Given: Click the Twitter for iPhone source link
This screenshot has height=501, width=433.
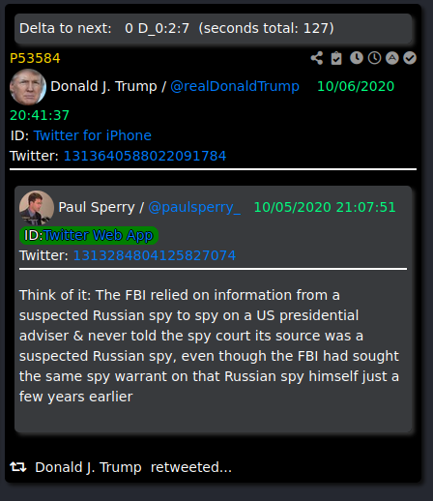Looking at the screenshot, I should coord(93,135).
